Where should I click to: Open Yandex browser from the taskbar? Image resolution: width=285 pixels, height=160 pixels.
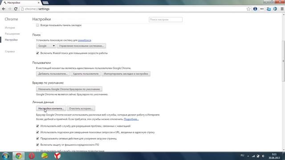click(x=57, y=156)
